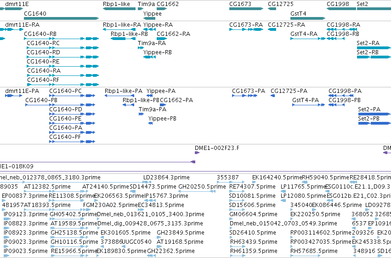Viewport: 391px width, 258px height.
Task: Open the CG1998 gene label
Action: [338, 4]
